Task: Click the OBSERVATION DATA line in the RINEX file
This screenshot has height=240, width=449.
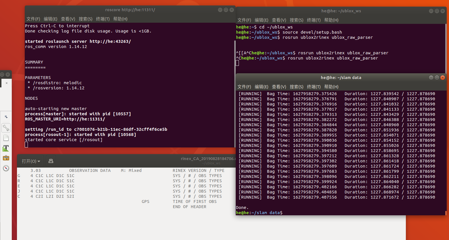Action: (90, 170)
